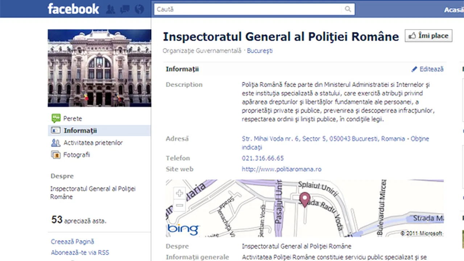The width and height of the screenshot is (464, 261).
Task: Click the Editează link
Action: click(x=431, y=69)
